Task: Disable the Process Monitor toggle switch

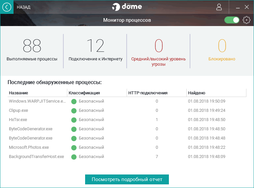Action: tap(232, 20)
